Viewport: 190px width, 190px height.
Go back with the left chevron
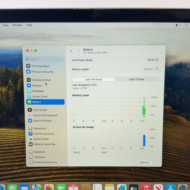[71, 51]
